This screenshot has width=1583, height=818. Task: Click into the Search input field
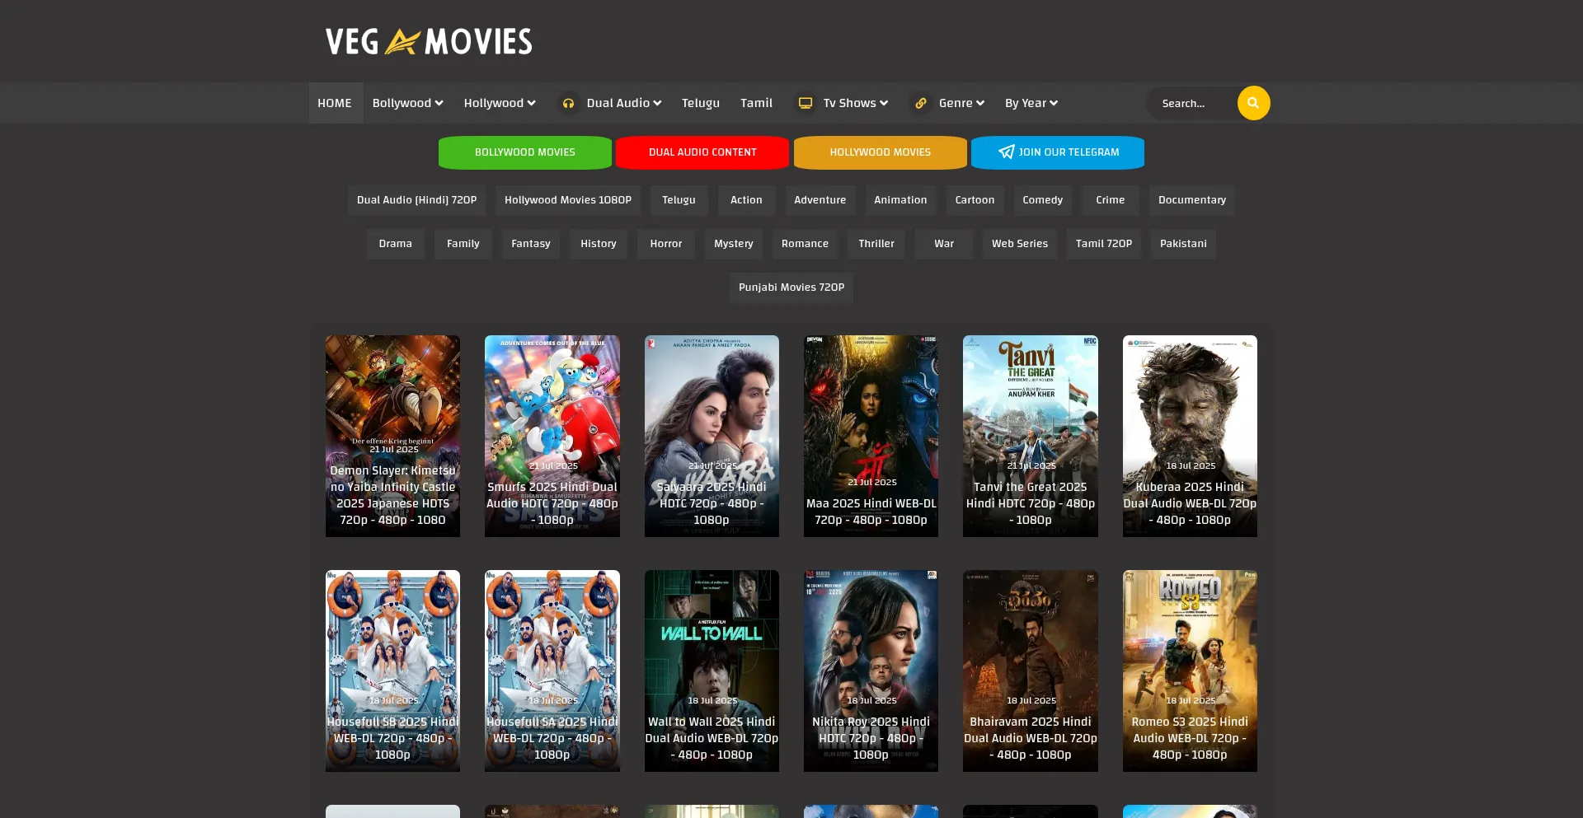coord(1192,103)
